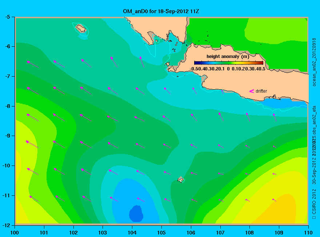Click the y-axis label "-10"
This screenshot has height=237, width=320.
[x=6, y=166]
